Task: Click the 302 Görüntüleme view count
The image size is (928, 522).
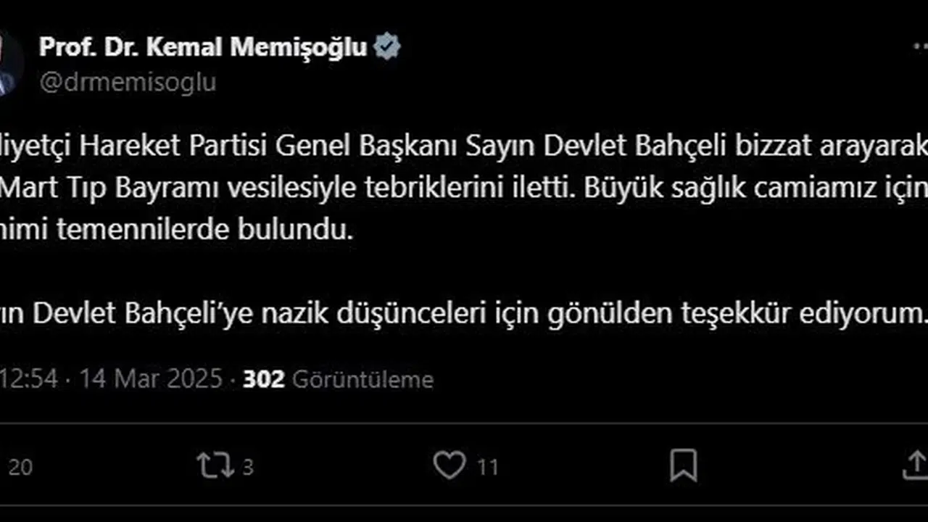Action: (338, 379)
